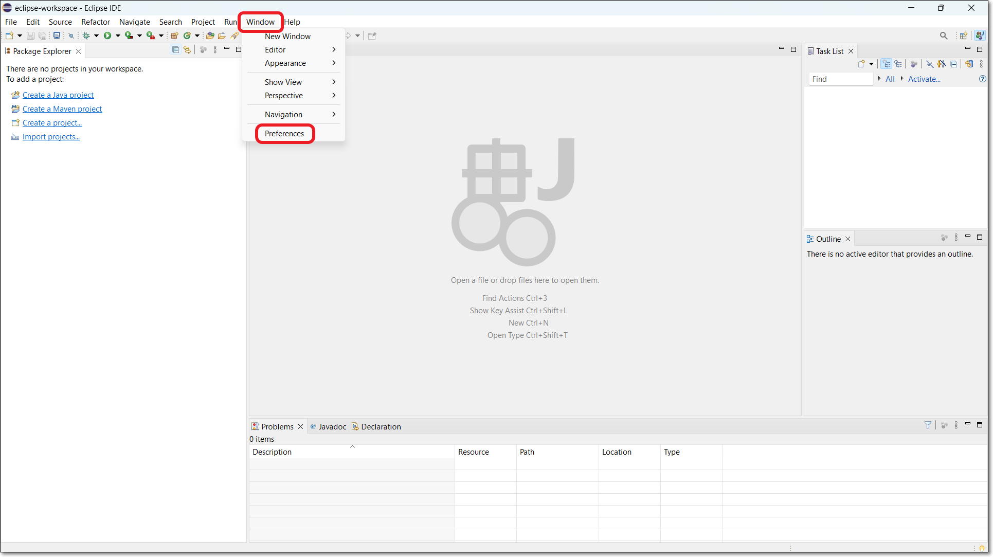Choose Preferences from the Window menu
The image size is (993, 557).
(284, 134)
